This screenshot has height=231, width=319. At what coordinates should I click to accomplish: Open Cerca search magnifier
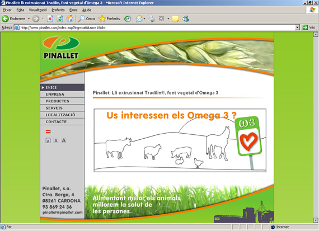[81, 18]
